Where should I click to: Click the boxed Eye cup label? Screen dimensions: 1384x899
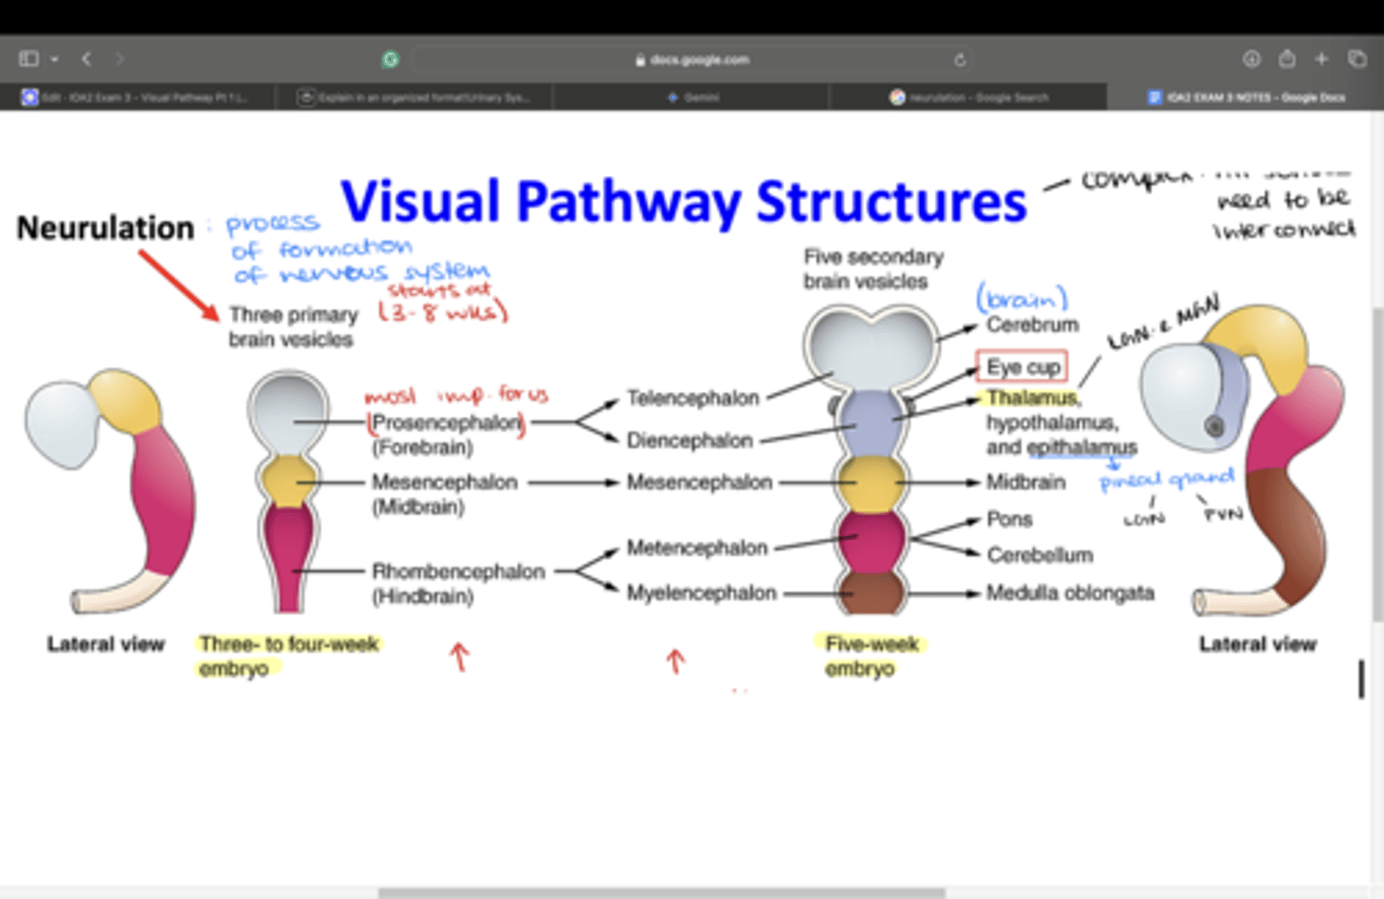click(1023, 367)
